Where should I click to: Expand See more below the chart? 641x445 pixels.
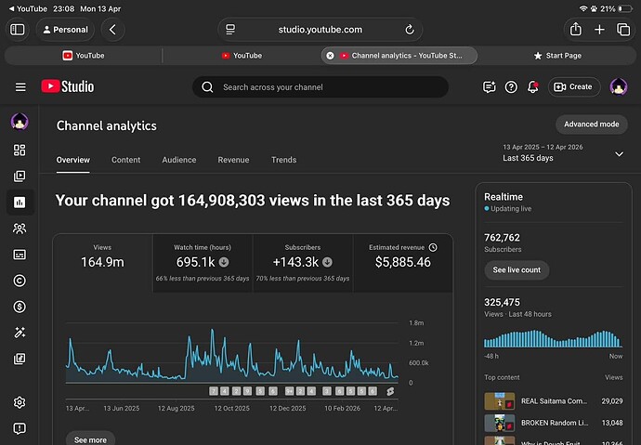pyautogui.click(x=90, y=439)
